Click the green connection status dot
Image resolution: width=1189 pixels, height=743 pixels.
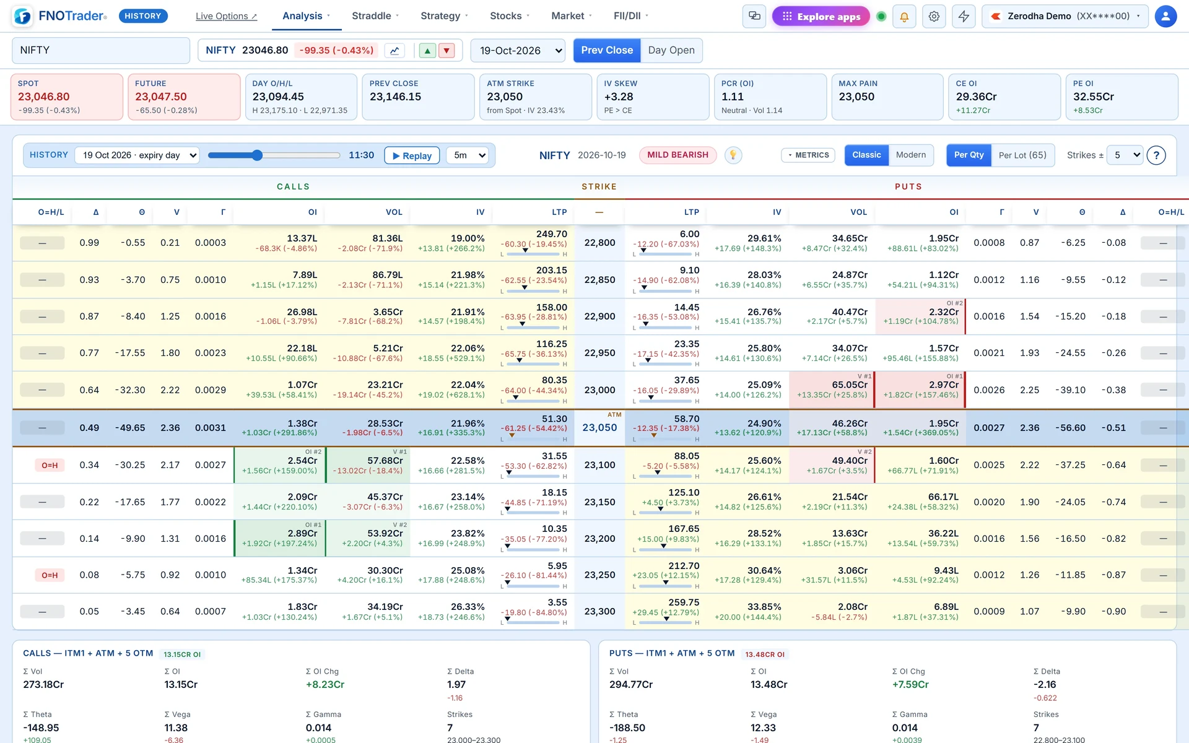coord(881,17)
